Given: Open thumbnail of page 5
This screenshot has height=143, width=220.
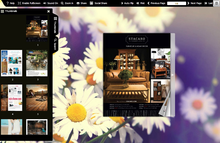Looking at the screenshot, I should 37,98.
